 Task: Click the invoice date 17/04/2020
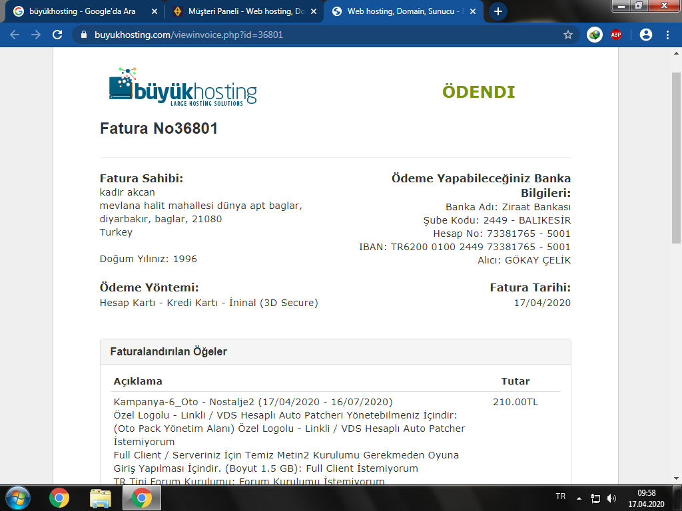tap(542, 303)
